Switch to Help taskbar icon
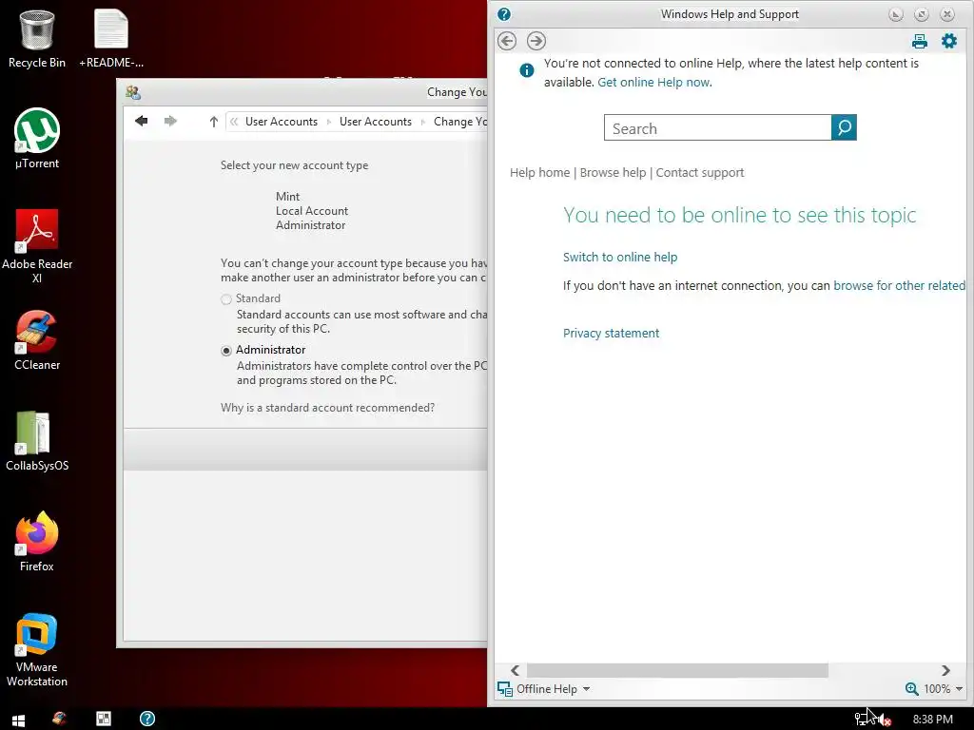This screenshot has height=730, width=974. click(x=147, y=719)
